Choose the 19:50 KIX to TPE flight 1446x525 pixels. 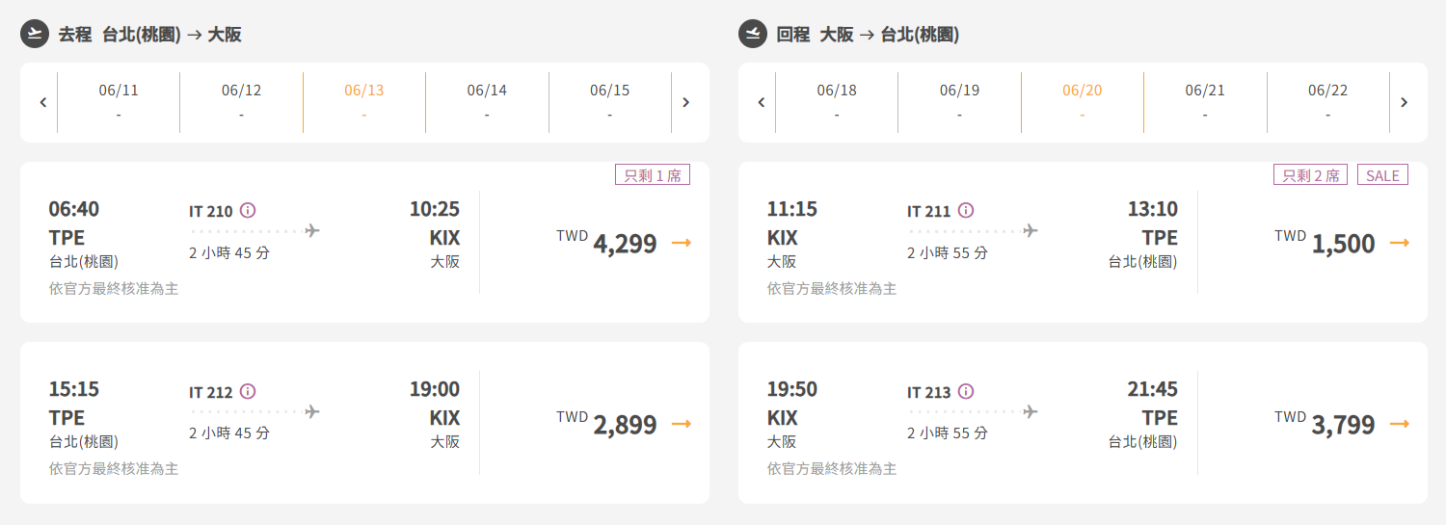(x=1083, y=423)
